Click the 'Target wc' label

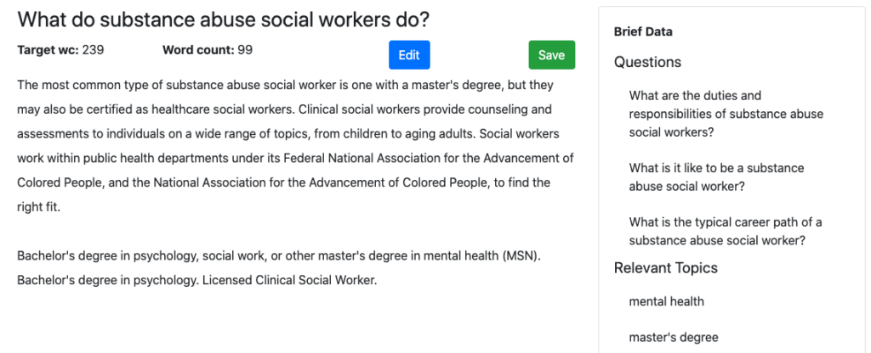(x=48, y=50)
